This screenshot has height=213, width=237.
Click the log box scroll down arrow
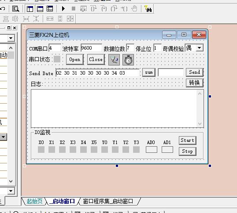(x=200, y=124)
